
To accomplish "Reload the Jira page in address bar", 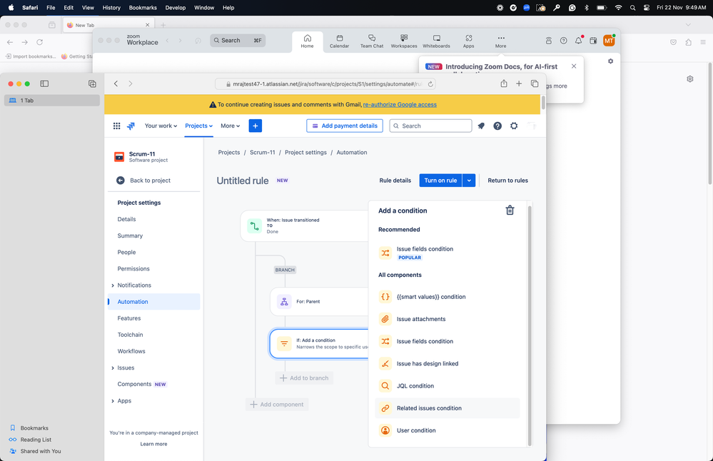I will coord(430,84).
